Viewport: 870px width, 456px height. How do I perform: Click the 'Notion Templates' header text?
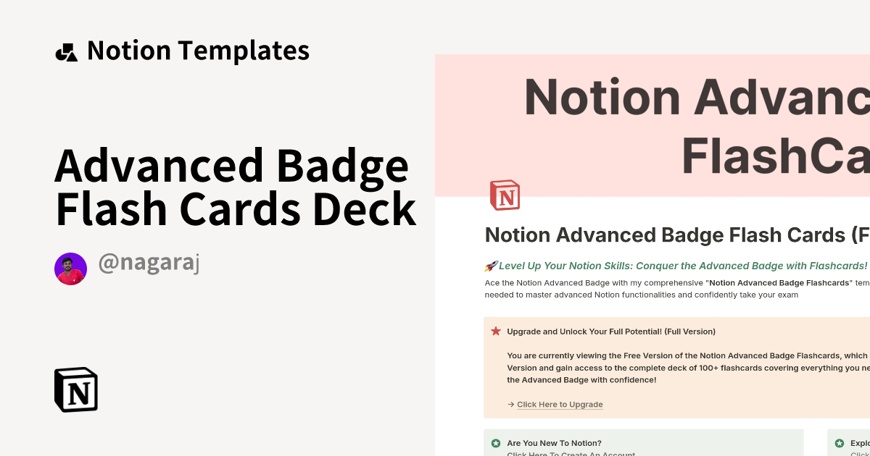tap(198, 50)
